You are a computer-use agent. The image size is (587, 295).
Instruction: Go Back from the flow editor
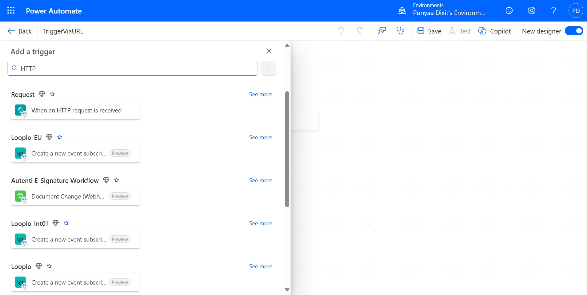20,31
